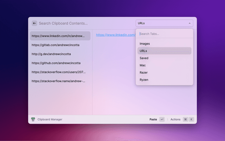Collapse the URLs dropdown with the chevron
Screen dimensions: 225x141
click(190, 23)
